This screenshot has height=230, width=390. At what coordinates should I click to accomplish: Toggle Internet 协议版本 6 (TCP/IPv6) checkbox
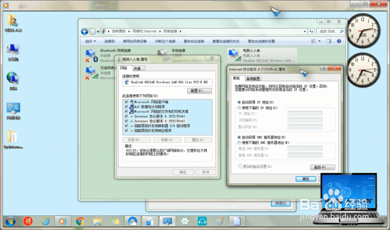[x=126, y=116]
